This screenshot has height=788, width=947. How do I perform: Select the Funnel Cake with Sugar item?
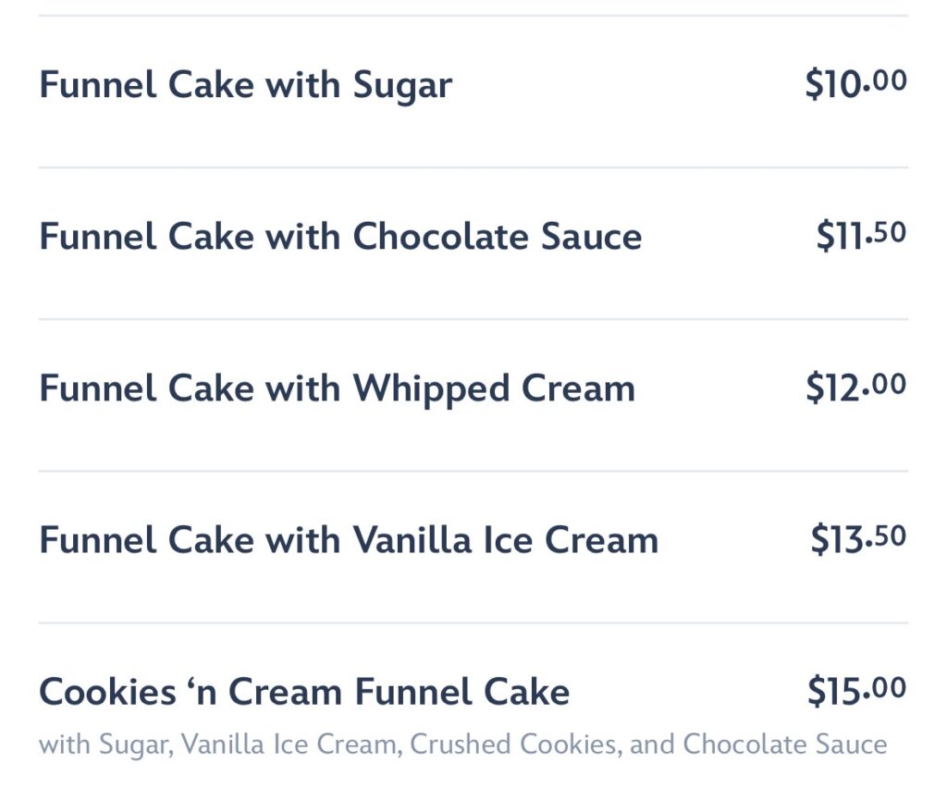click(245, 85)
